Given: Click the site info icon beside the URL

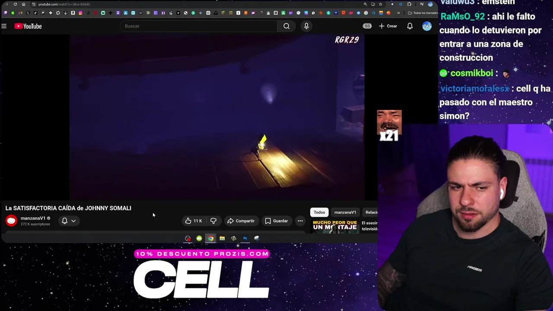Looking at the screenshot, I should [34, 4].
